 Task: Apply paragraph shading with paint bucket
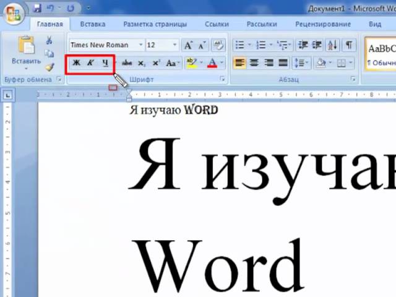point(321,62)
